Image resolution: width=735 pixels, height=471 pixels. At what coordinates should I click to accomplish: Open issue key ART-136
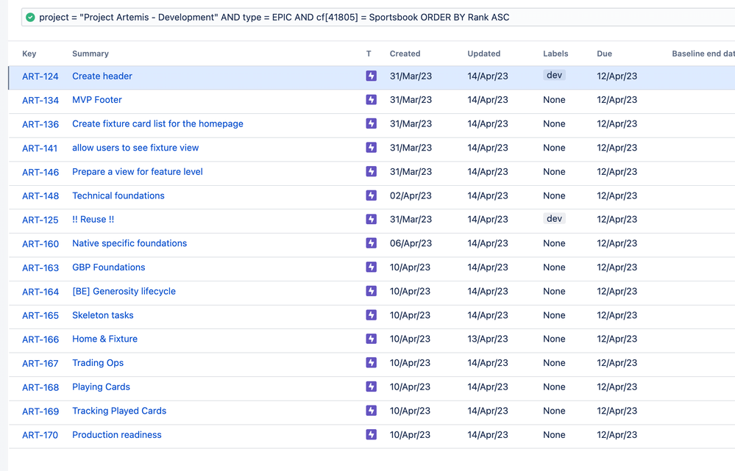(x=40, y=124)
